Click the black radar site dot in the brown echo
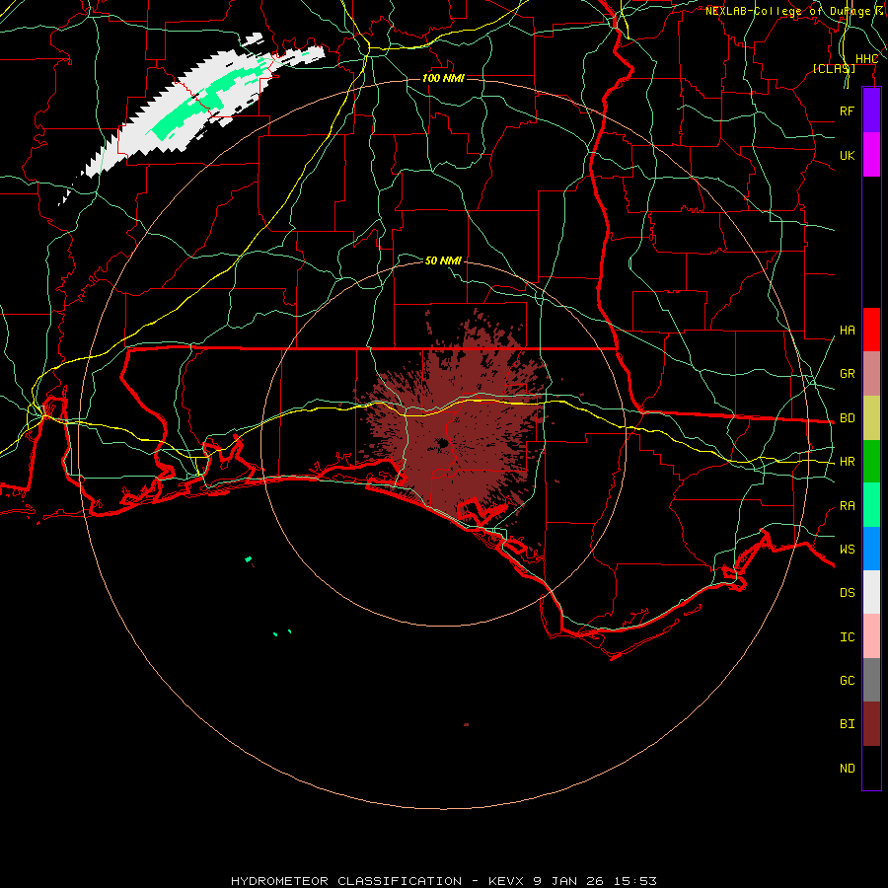 tap(442, 443)
